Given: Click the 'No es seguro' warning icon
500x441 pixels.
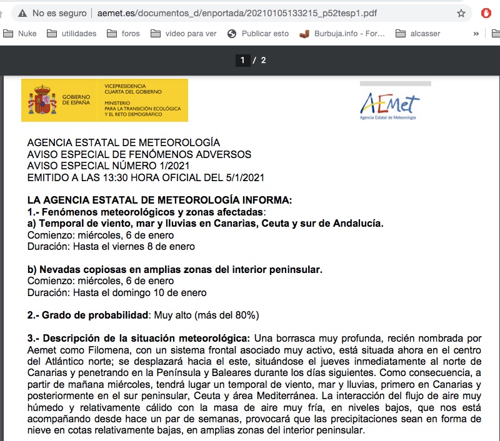Looking at the screenshot, I should click(22, 13).
